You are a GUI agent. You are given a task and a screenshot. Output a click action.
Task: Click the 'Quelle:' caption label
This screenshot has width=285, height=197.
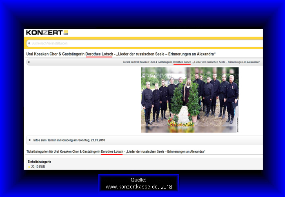(138, 180)
